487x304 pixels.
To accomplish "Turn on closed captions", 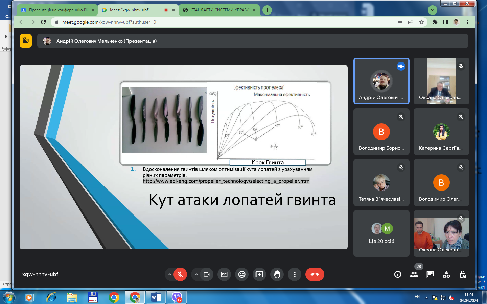I will pos(224,274).
